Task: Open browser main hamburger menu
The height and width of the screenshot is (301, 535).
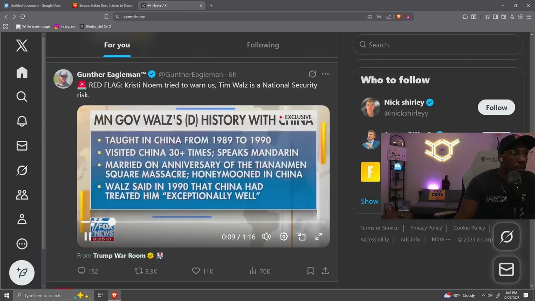Action: point(529,17)
